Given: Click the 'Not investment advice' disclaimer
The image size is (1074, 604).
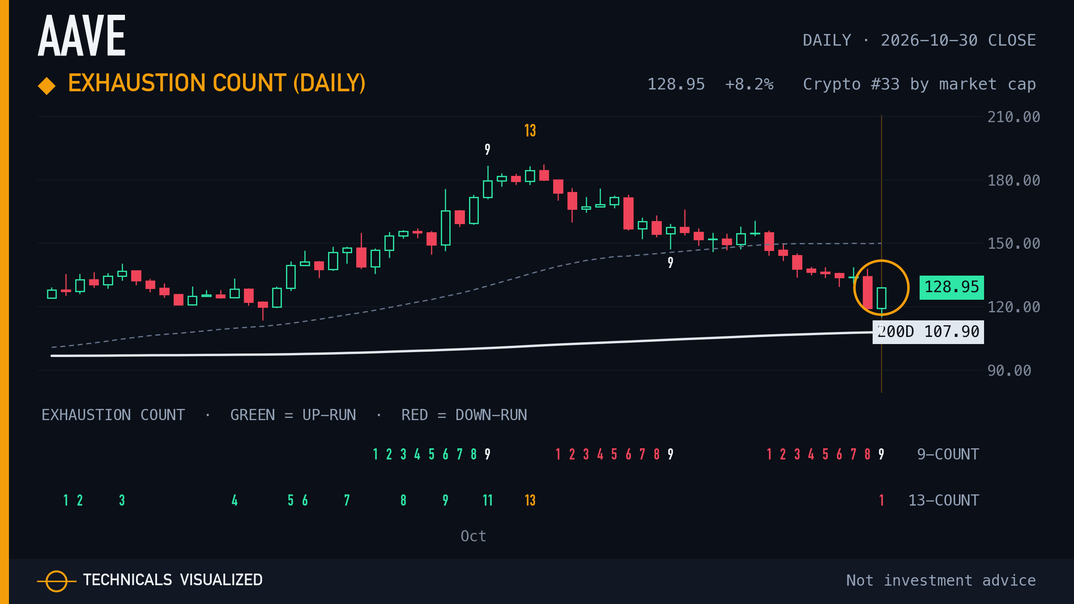Looking at the screenshot, I should coord(941,581).
